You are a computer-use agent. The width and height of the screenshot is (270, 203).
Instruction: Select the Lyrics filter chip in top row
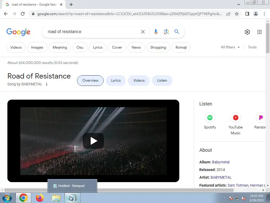coord(98,47)
